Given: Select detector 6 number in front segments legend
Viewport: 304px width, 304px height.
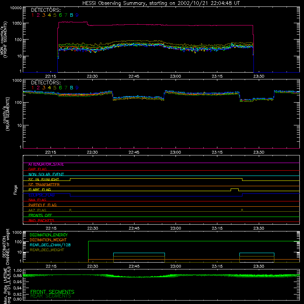Looking at the screenshot, I should [60, 15].
